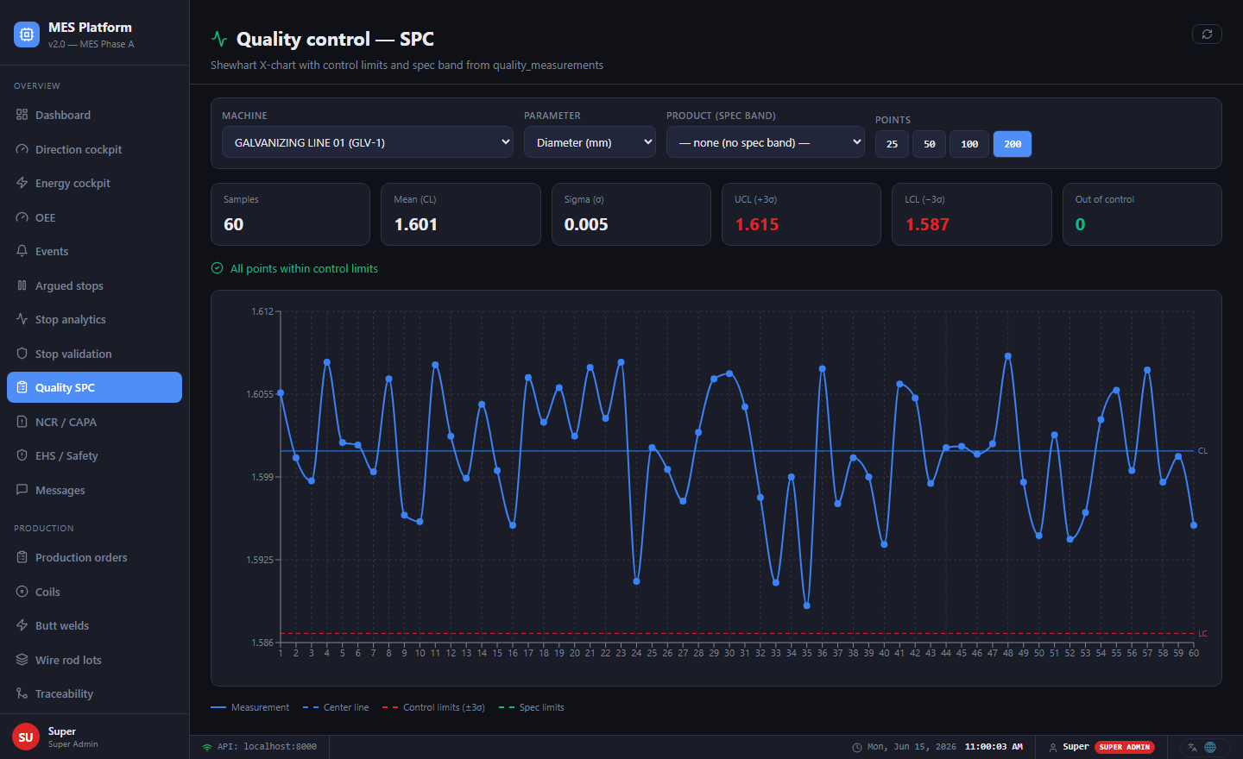Set points to 25
Viewport: 1243px width, 759px height.
(x=892, y=144)
